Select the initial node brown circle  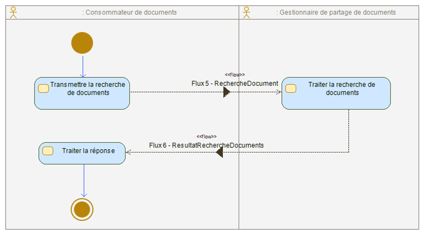coord(82,43)
